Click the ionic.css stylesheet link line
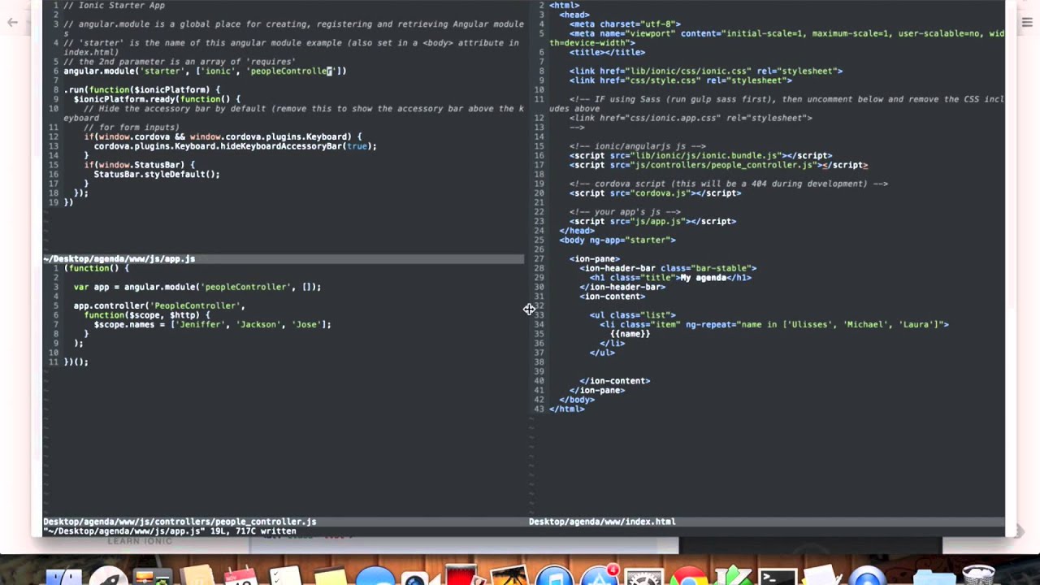The height and width of the screenshot is (585, 1040). (x=706, y=71)
